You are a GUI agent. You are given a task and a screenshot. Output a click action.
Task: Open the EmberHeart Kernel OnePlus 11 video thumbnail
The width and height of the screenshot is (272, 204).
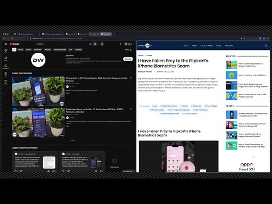coord(39,122)
